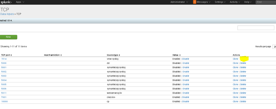This screenshot has height=109, width=276.
Task: Open TCP port 5003 input
Action: [4, 76]
